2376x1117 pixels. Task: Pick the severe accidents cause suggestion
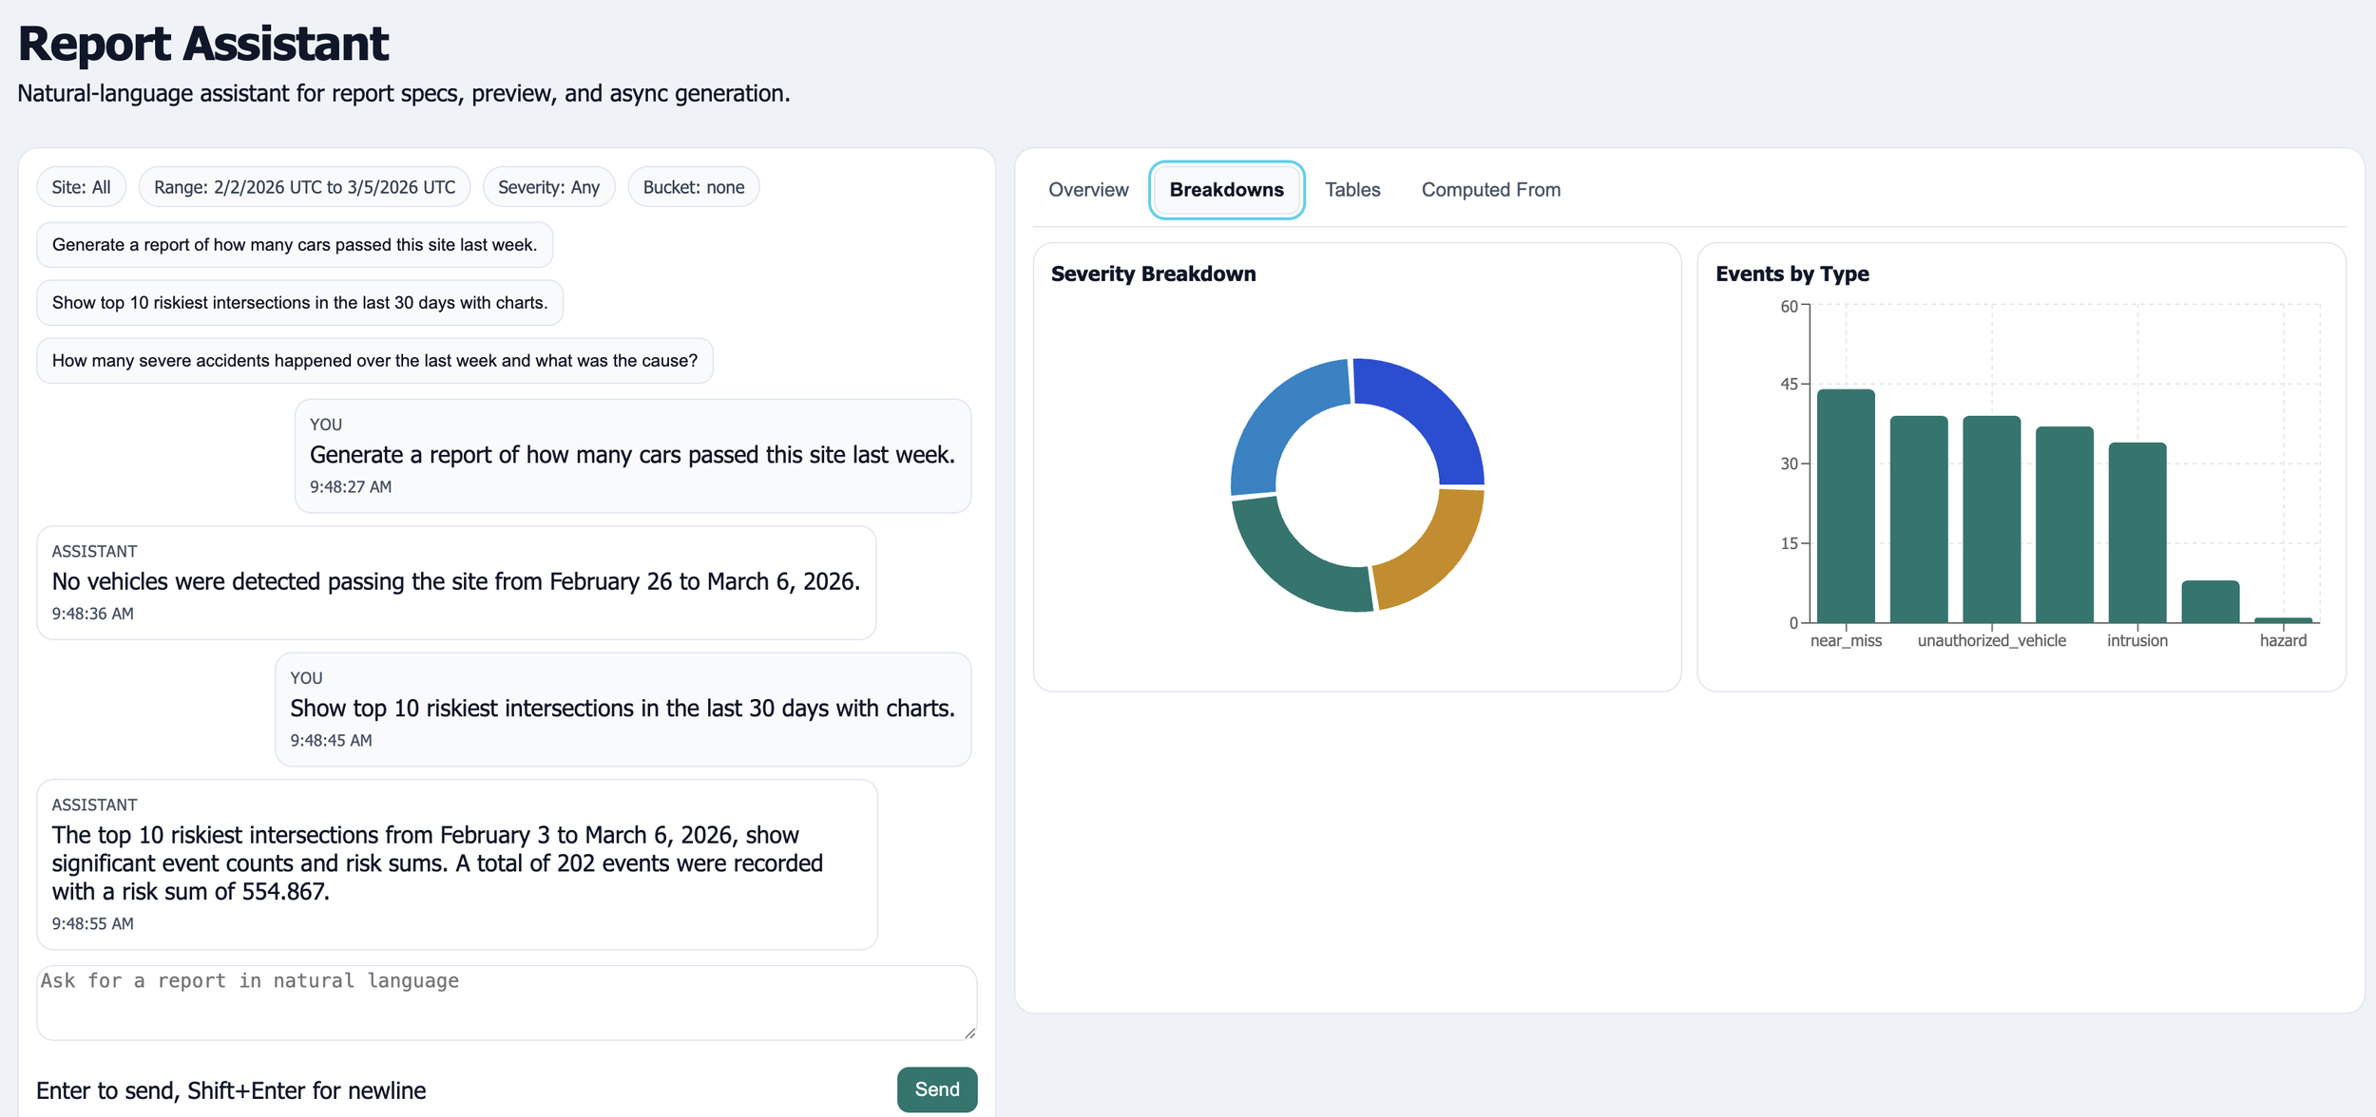point(374,361)
